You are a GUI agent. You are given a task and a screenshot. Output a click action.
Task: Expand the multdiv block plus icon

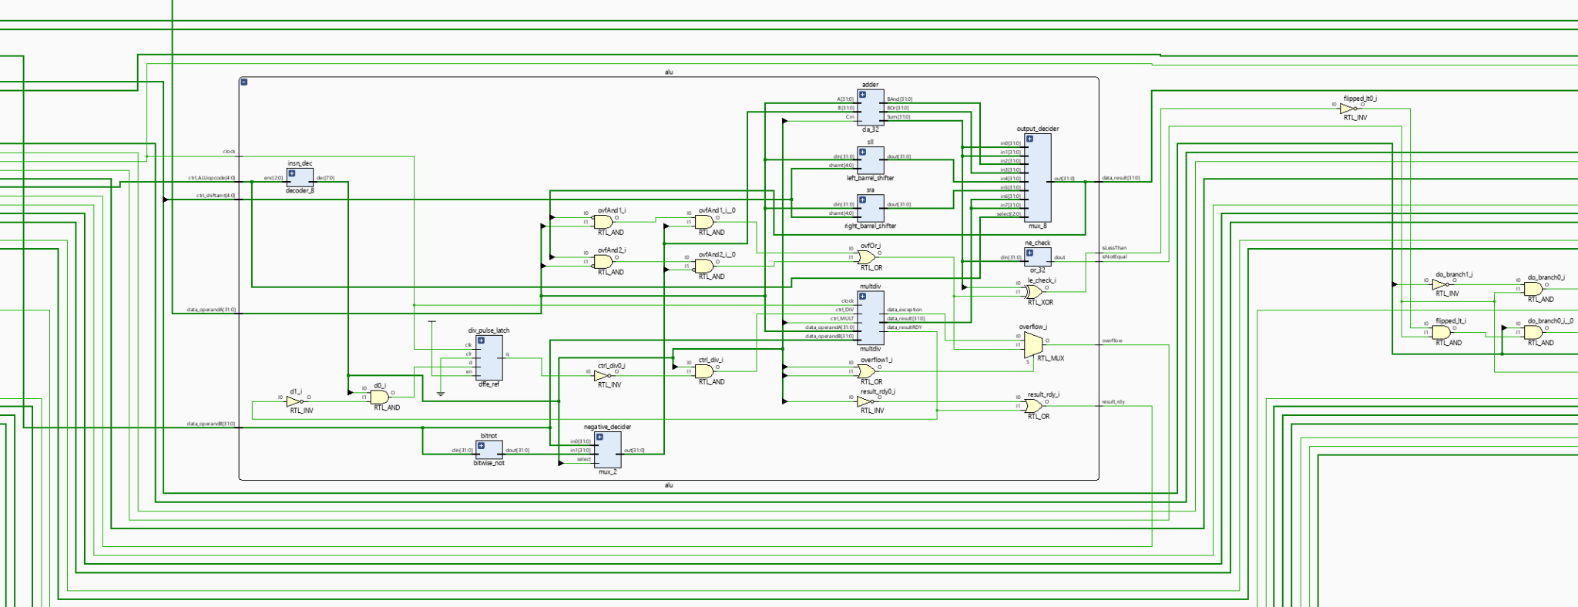click(x=862, y=296)
